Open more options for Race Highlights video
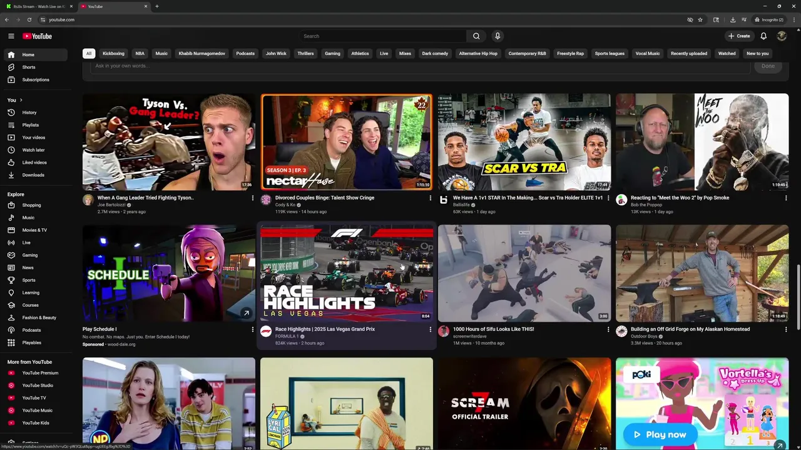The height and width of the screenshot is (450, 801). [x=431, y=329]
